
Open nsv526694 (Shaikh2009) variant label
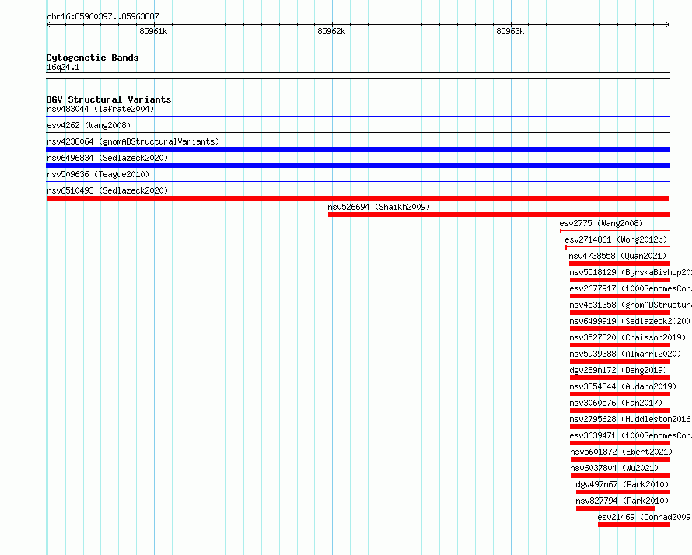coord(379,207)
